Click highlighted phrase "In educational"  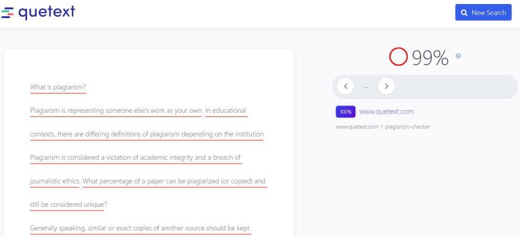click(x=226, y=111)
